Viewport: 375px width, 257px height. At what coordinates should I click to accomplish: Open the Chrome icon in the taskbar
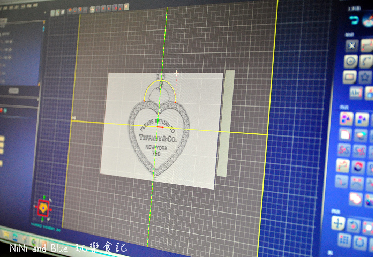click(x=34, y=242)
